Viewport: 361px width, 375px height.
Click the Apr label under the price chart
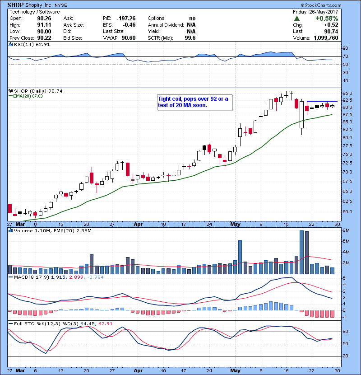pyautogui.click(x=138, y=224)
